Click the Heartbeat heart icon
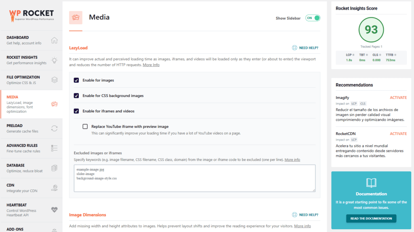 pos(55,209)
